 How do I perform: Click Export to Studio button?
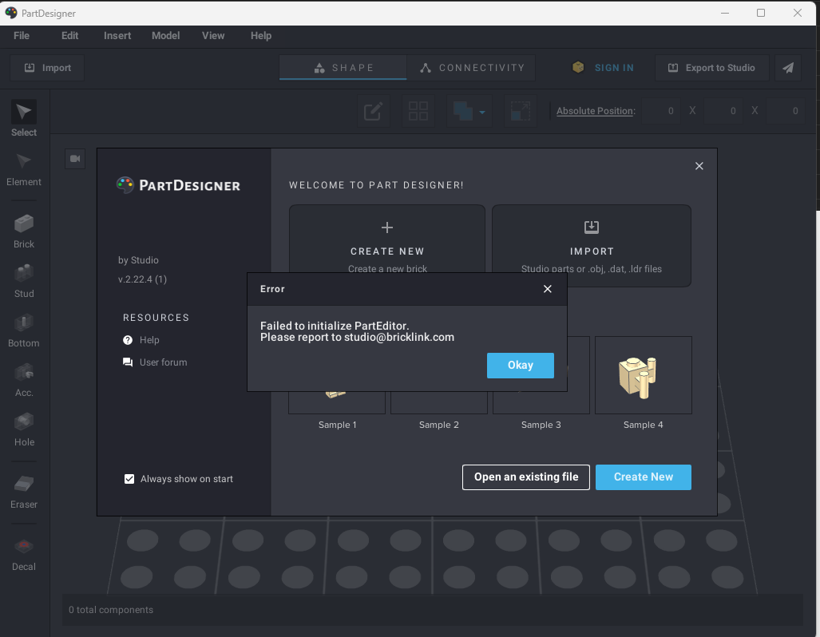tap(711, 68)
